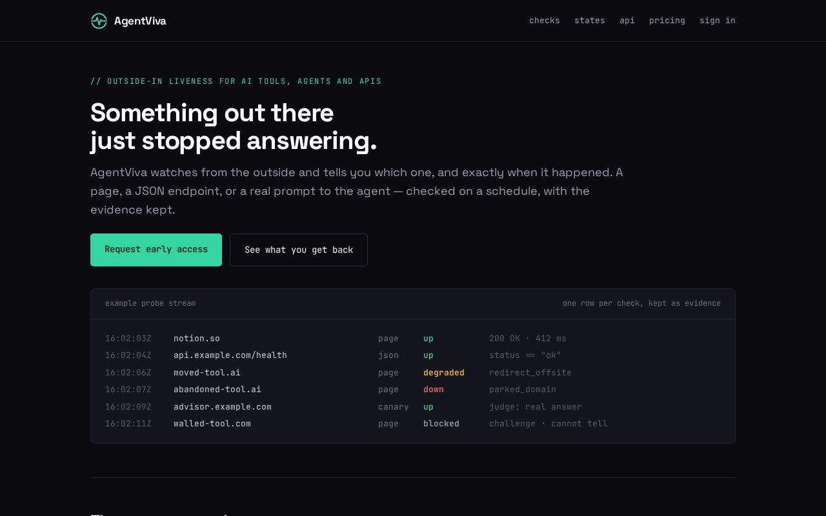Click the outside-in liveness tagline
Image resolution: width=826 pixels, height=516 pixels.
coord(236,81)
